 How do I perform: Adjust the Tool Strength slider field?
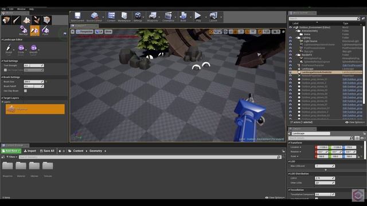(34, 66)
